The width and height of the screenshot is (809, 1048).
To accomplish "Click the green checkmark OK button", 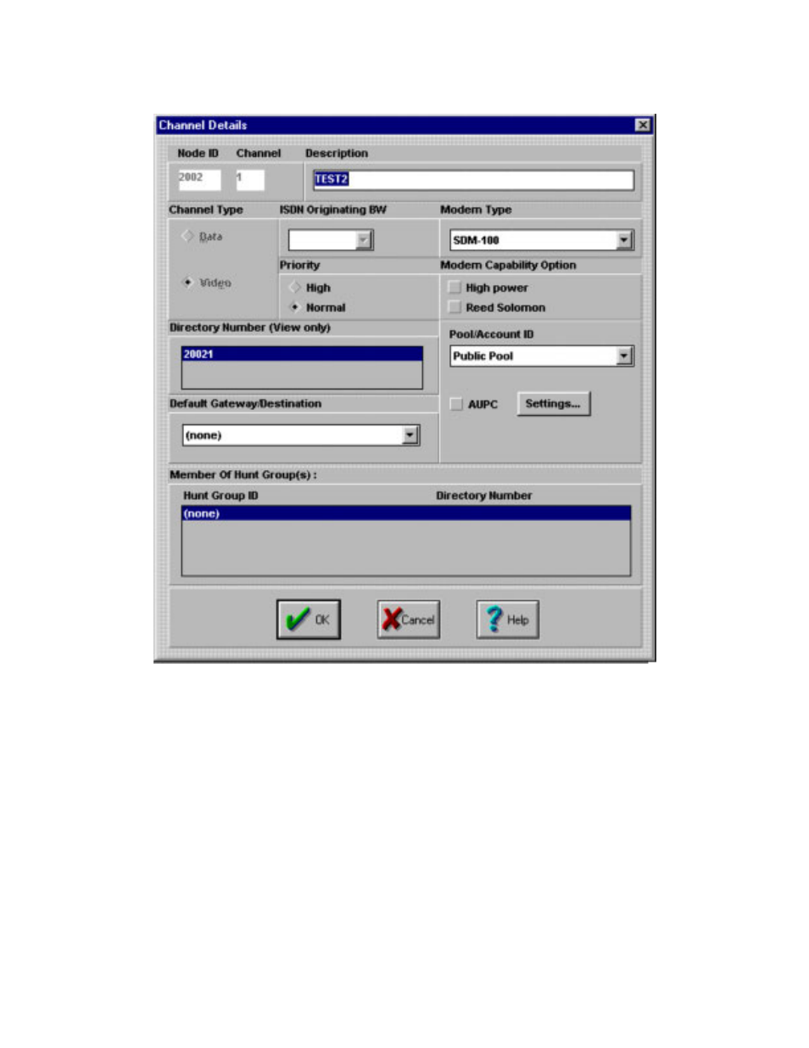I will click(x=308, y=619).
